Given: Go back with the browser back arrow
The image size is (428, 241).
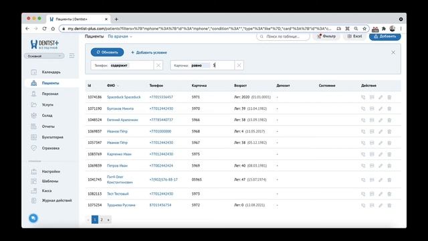Looking at the screenshot, I should click(x=27, y=28).
